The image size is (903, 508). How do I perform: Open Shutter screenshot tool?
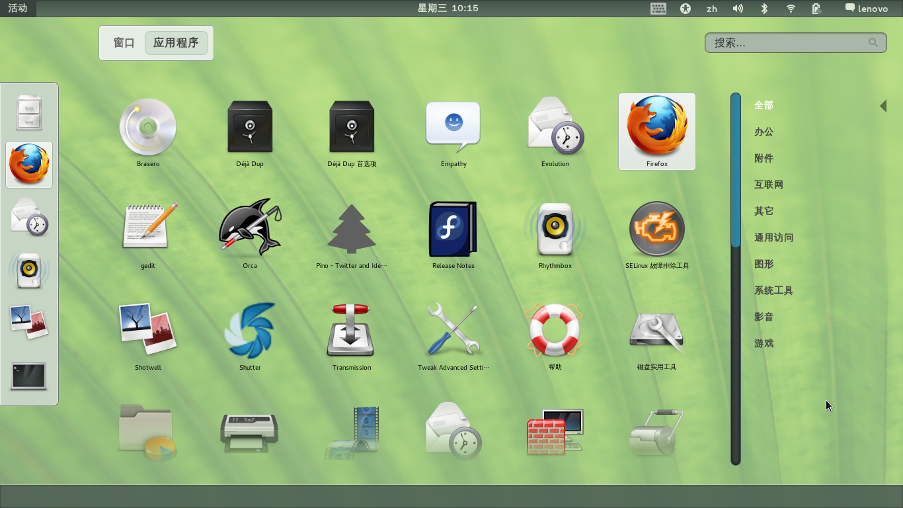point(250,335)
